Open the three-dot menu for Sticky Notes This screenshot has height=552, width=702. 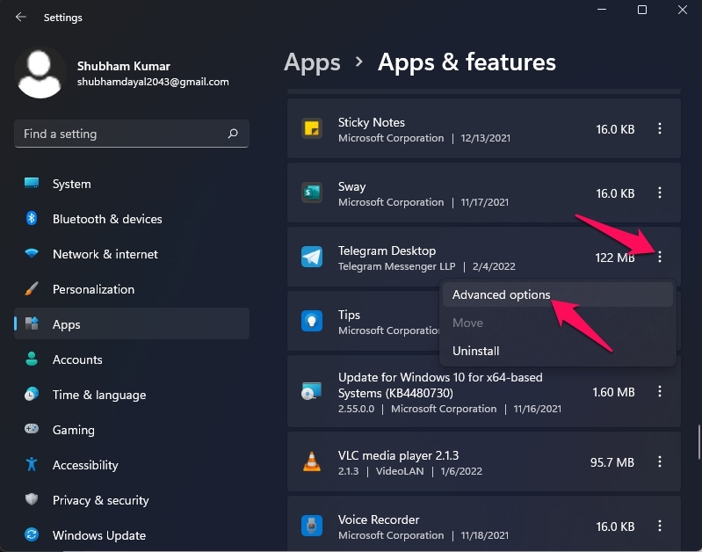coord(660,128)
